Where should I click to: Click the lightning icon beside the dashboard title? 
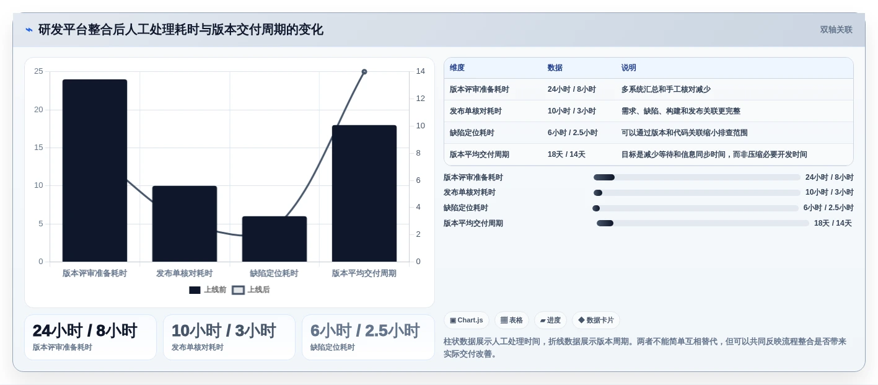[x=29, y=30]
